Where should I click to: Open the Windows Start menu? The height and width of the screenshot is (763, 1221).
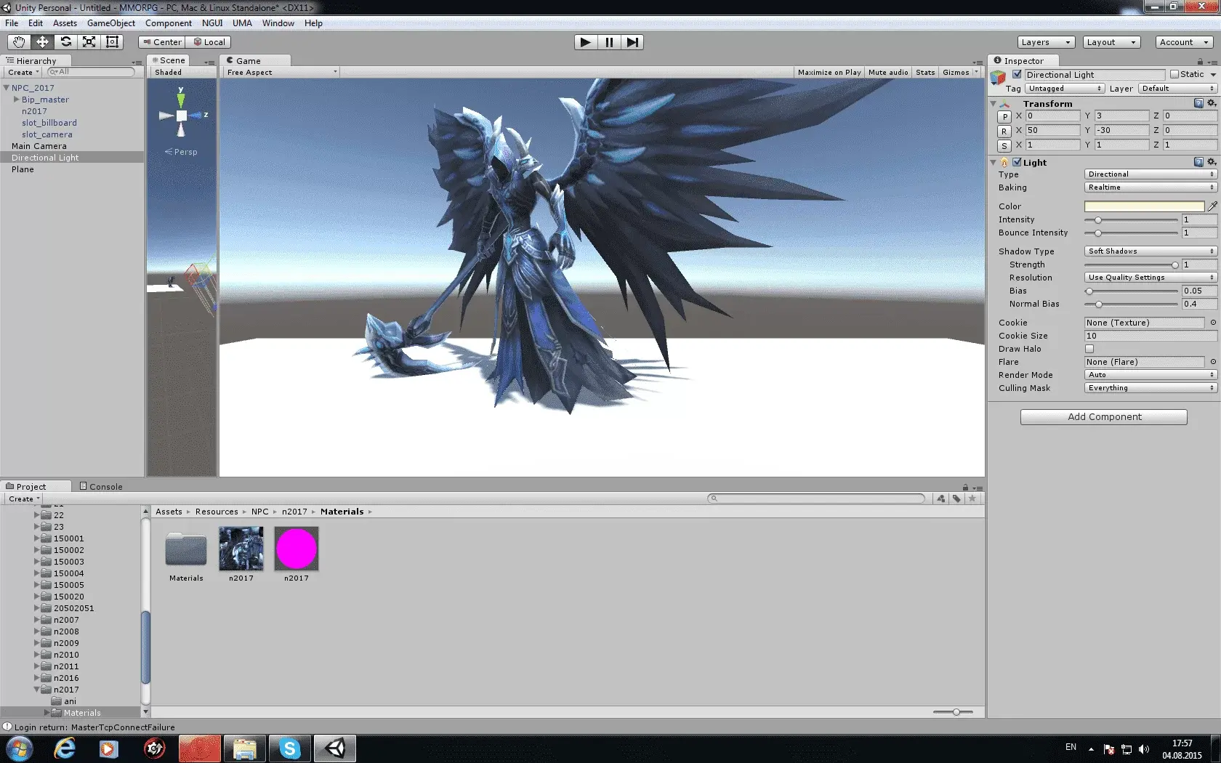[19, 748]
